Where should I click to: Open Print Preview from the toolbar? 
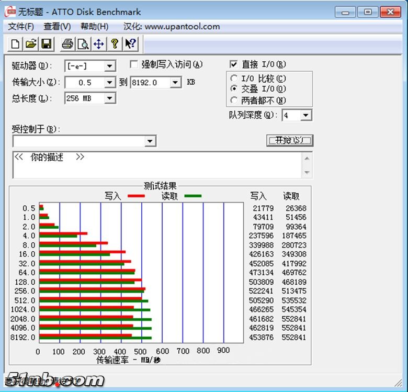(x=83, y=44)
